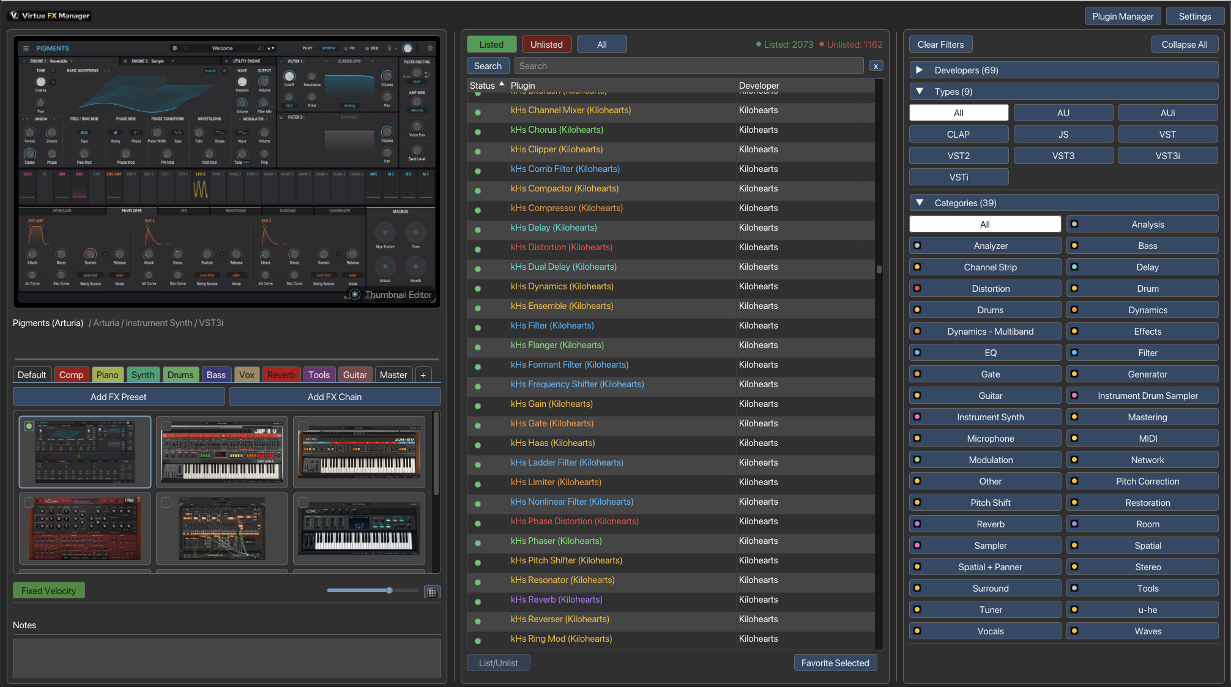Toggle checkbox on the modular synth thumbnail

166,502
